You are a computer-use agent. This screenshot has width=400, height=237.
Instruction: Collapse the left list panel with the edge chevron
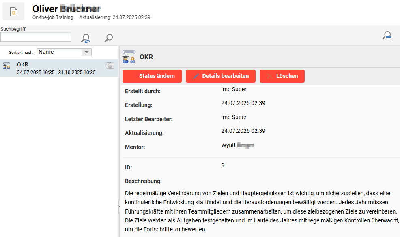point(119,206)
